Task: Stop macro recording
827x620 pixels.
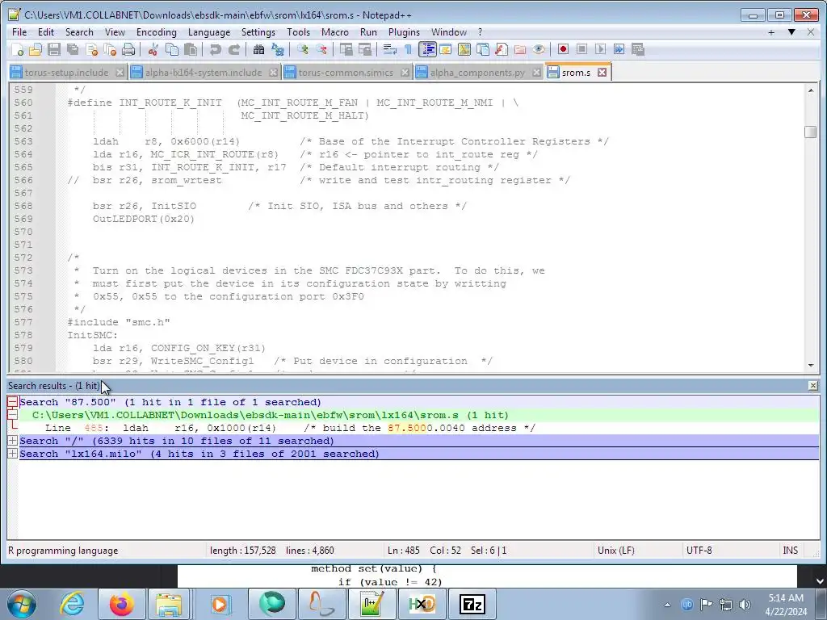Action: pos(581,49)
